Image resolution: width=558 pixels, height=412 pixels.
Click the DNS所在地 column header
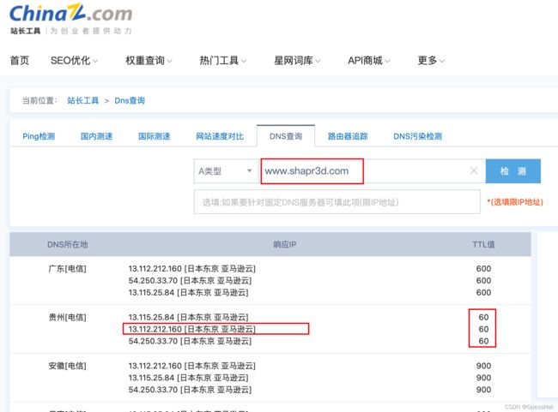[x=67, y=244]
